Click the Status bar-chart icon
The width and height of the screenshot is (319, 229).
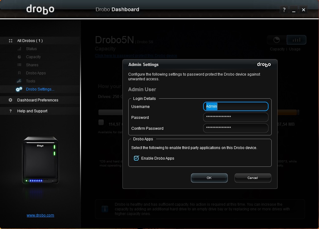[19, 49]
